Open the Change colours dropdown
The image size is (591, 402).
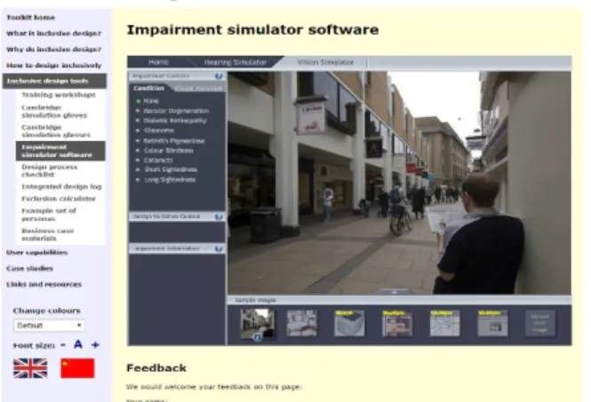pos(49,325)
